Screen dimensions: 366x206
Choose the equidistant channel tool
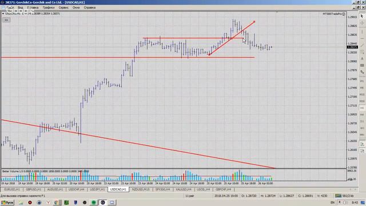coord(362,51)
